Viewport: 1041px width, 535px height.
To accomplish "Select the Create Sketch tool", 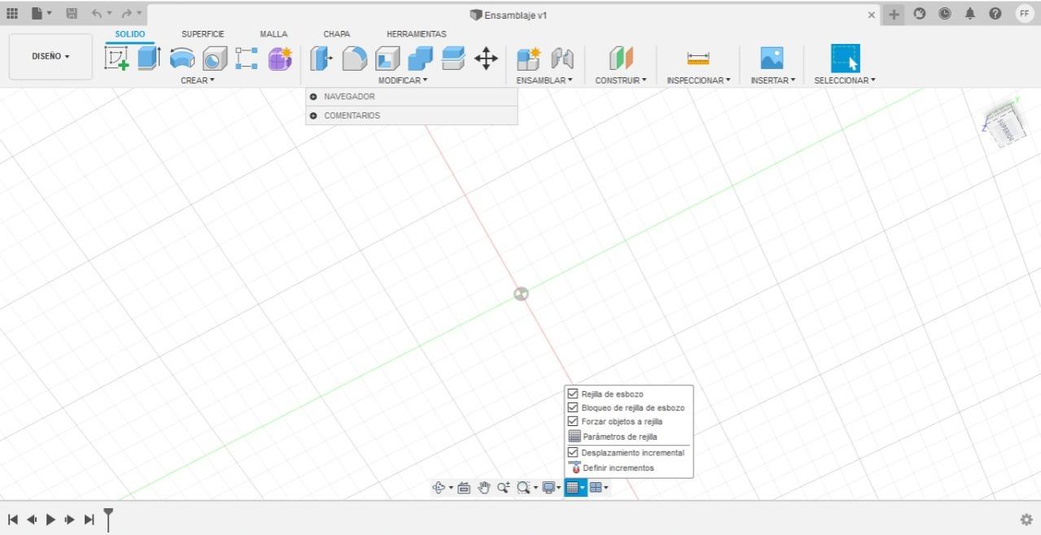I will click(x=117, y=59).
